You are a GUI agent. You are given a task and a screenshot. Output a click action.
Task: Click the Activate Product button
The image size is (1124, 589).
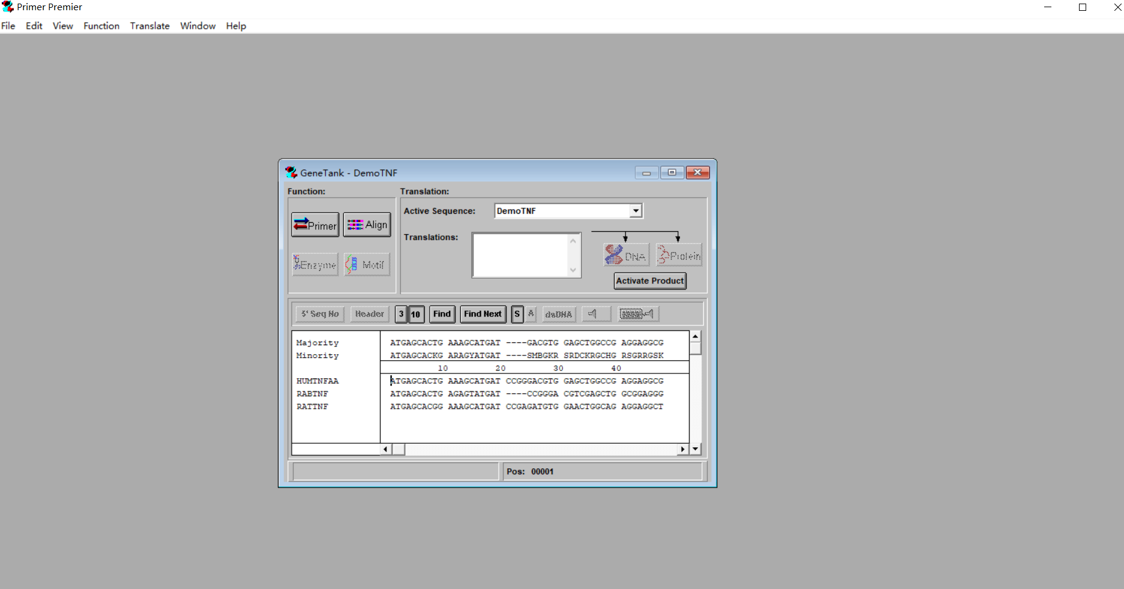click(x=650, y=281)
